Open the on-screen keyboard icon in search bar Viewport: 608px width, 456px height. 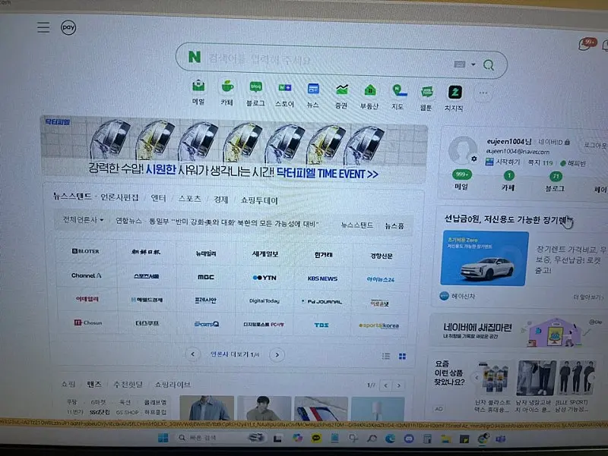[x=459, y=64]
